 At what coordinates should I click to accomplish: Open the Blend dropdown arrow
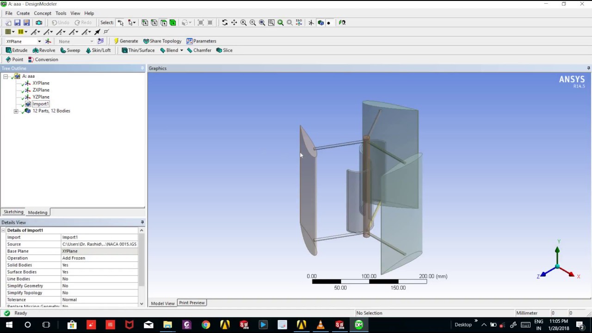pos(181,50)
